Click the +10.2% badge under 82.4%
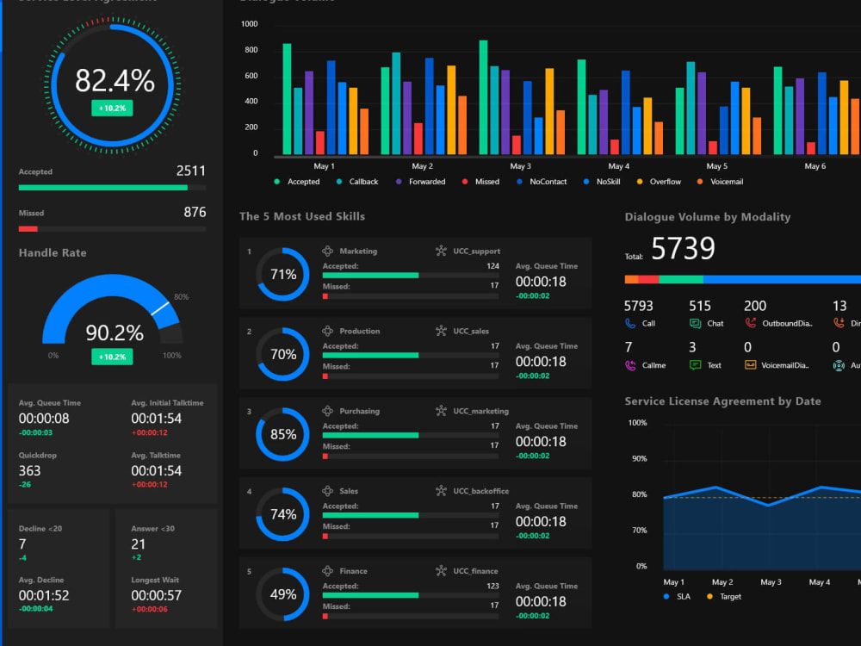The width and height of the screenshot is (861, 646). pyautogui.click(x=112, y=108)
